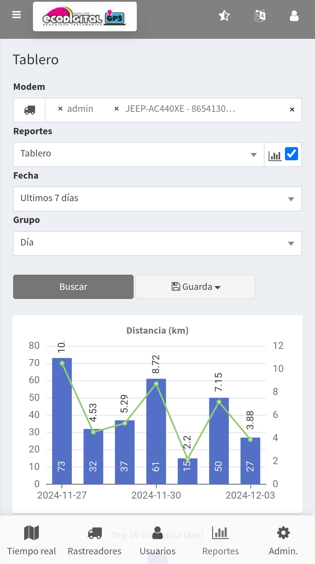The height and width of the screenshot is (564, 315).
Task: Clear all Modem selections
Action: 292,109
